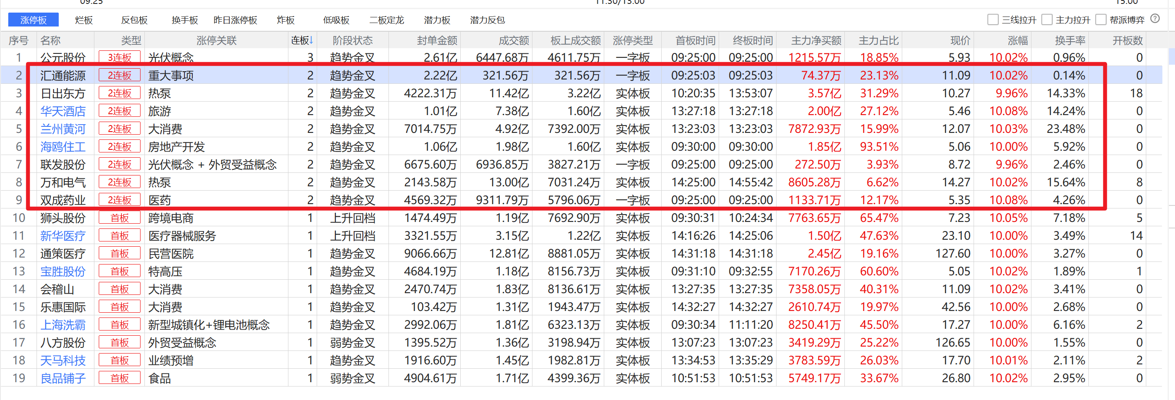
Task: Click the 首板 tag for 狮头股份
Action: [x=120, y=218]
